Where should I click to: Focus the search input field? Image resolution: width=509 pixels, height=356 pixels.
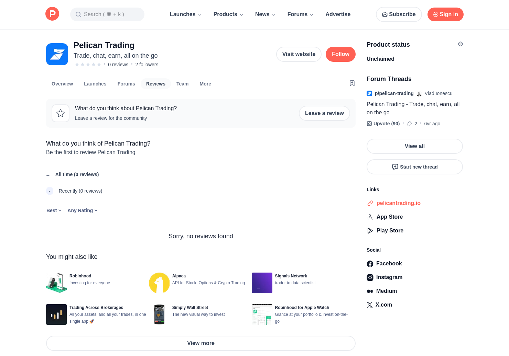(x=107, y=14)
